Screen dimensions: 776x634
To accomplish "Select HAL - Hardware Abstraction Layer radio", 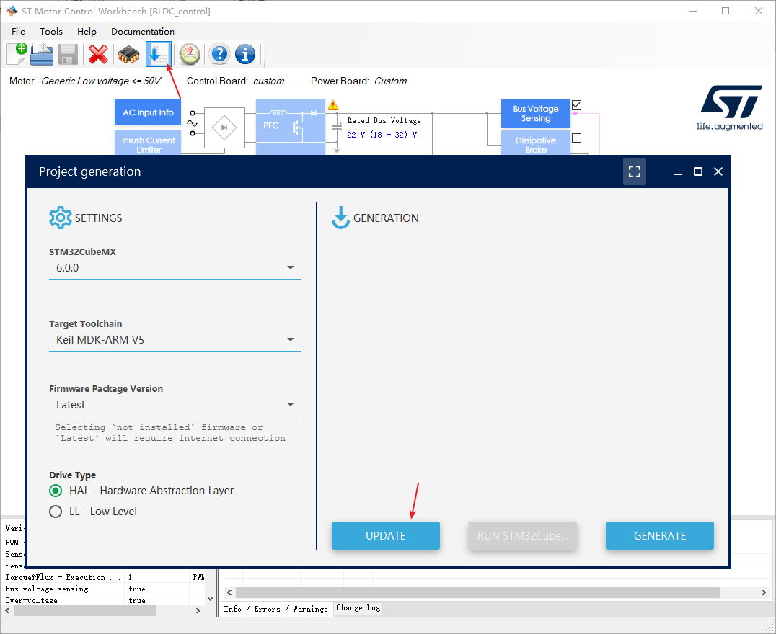I will pyautogui.click(x=56, y=491).
